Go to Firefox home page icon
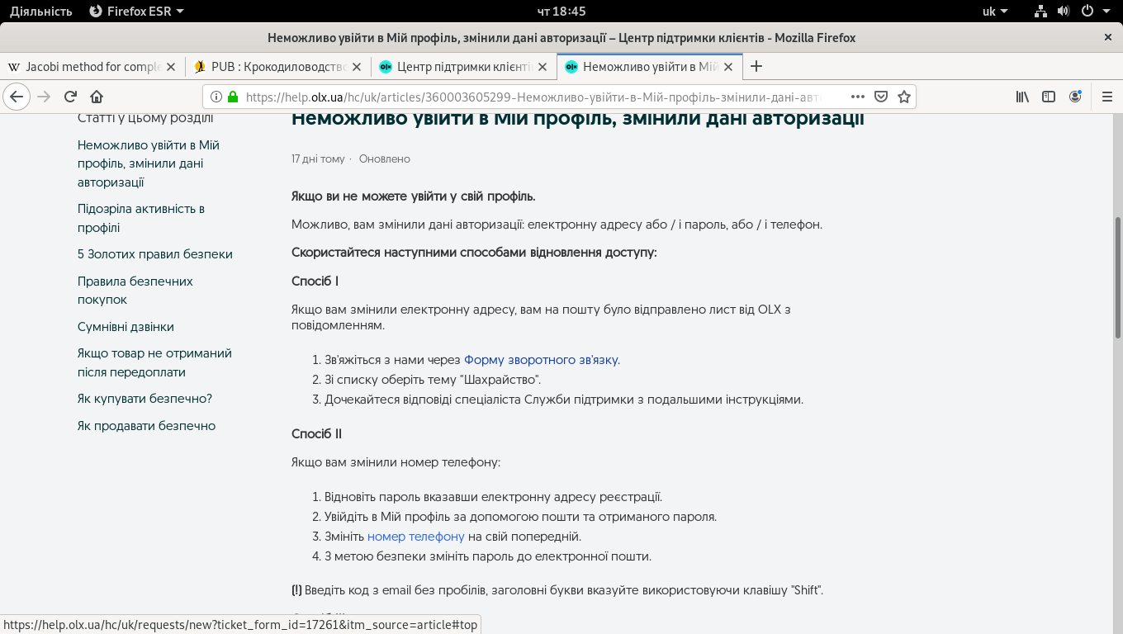The height and width of the screenshot is (634, 1123). pyautogui.click(x=97, y=97)
